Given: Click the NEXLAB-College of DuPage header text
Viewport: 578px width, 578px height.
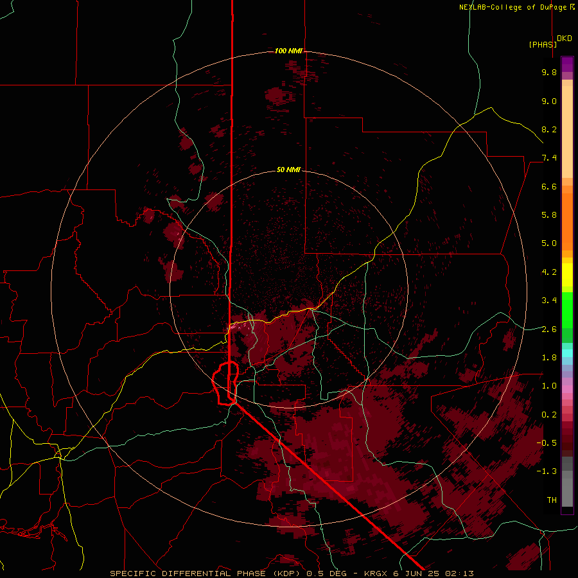Looking at the screenshot, I should [x=512, y=7].
